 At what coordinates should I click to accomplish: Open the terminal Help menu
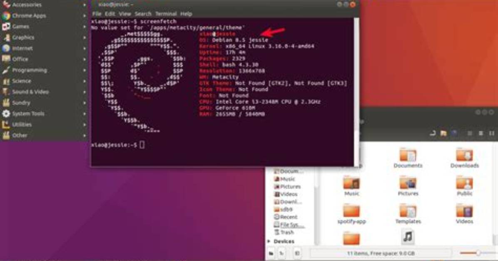(x=186, y=14)
